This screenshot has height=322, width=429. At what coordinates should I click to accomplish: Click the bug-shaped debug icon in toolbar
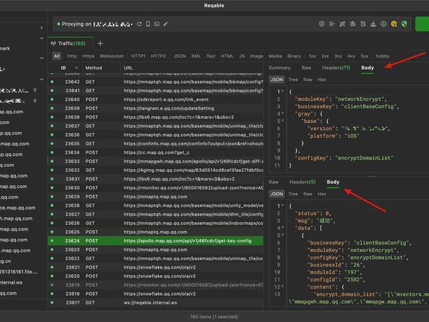pos(353,24)
